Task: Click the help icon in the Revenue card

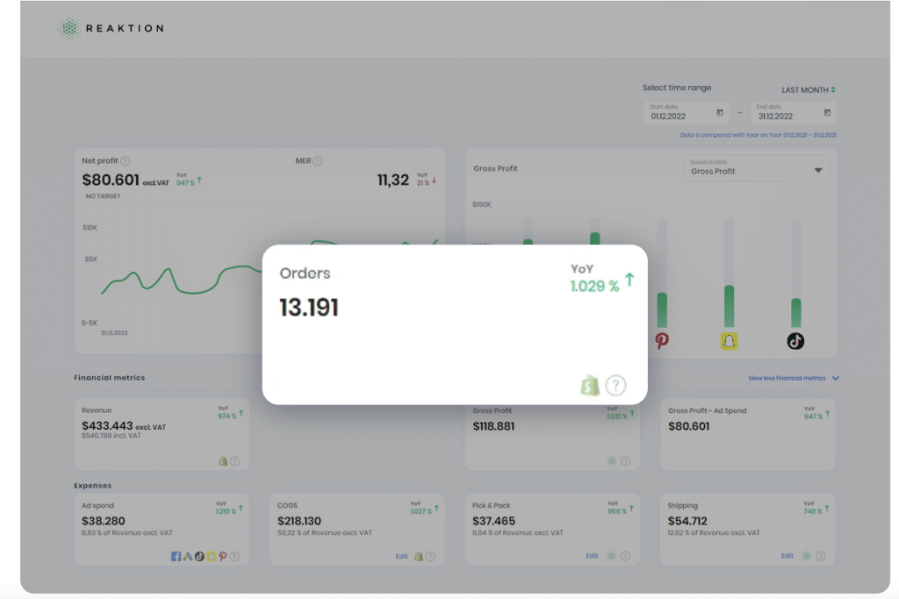Action: [x=235, y=461]
